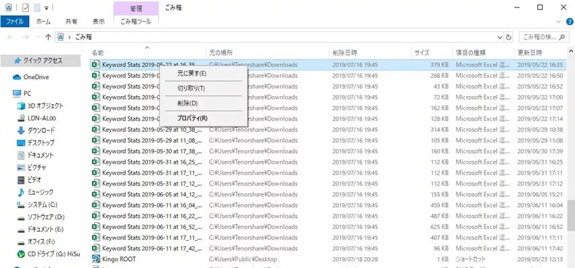Open LDN-AL00 device in sidebar
The image size is (575, 268).
point(41,118)
